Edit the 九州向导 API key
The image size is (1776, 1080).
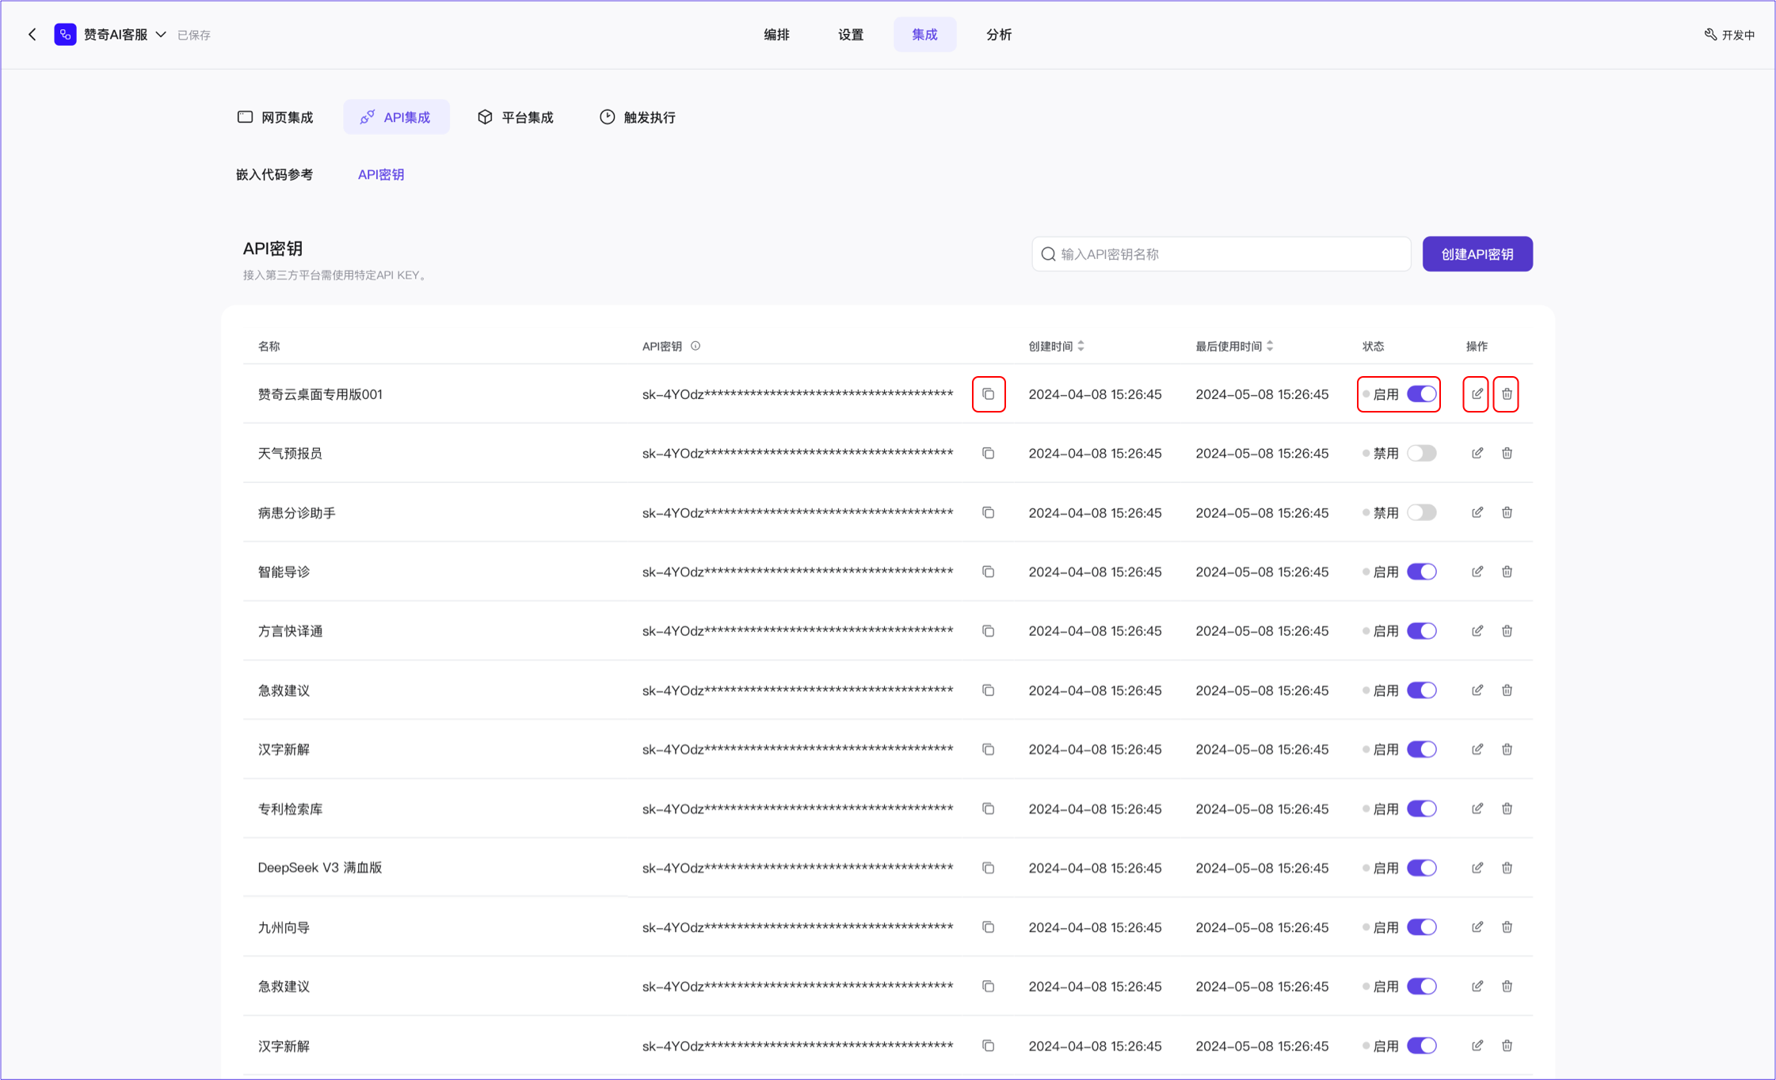pos(1477,927)
